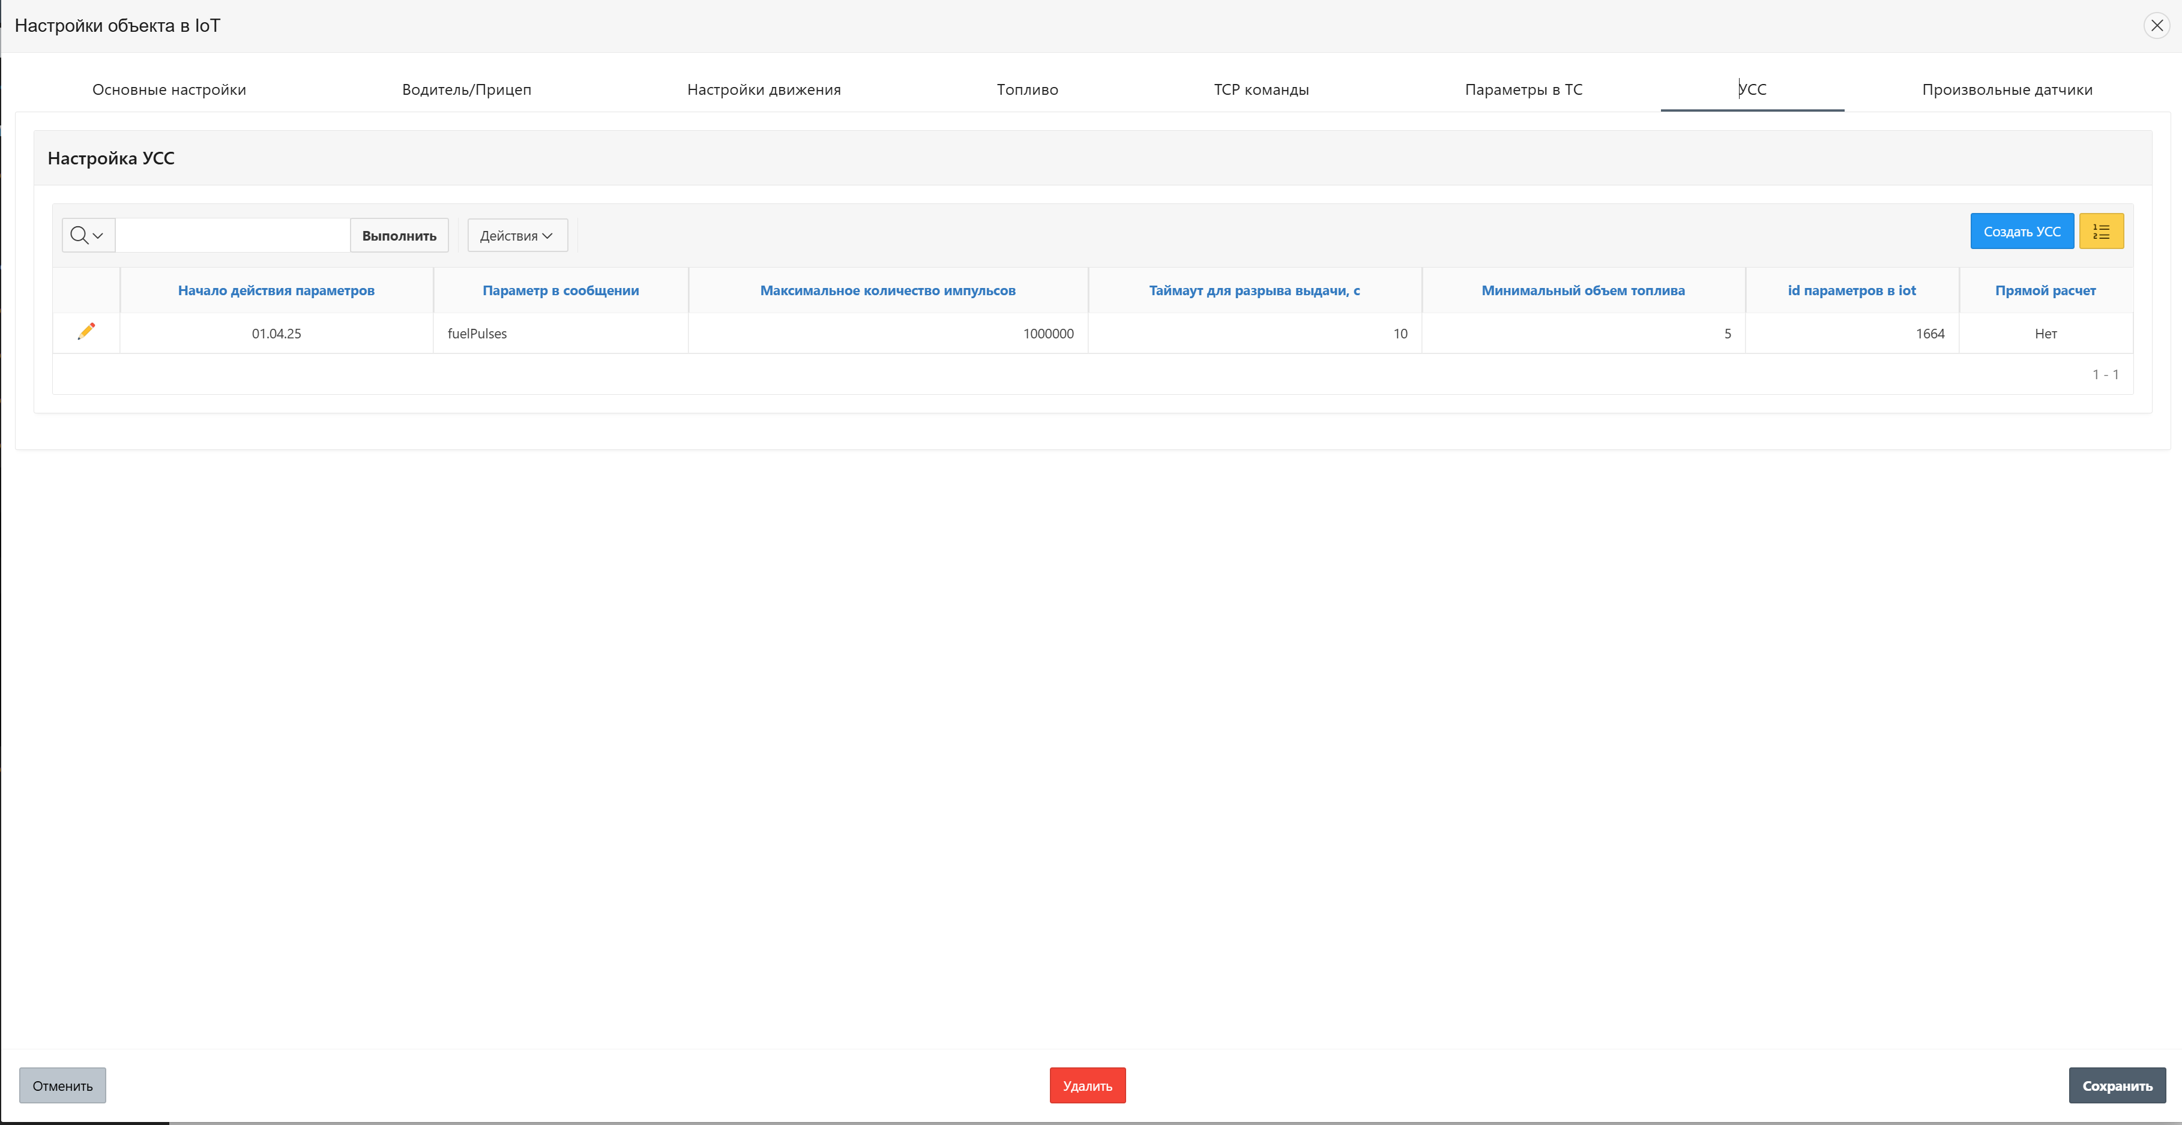Select the Топливо tab
The image size is (2182, 1125).
(x=1028, y=90)
